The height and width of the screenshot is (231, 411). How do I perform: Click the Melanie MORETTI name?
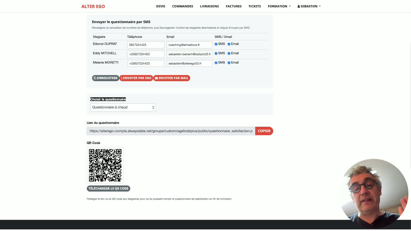pos(106,63)
